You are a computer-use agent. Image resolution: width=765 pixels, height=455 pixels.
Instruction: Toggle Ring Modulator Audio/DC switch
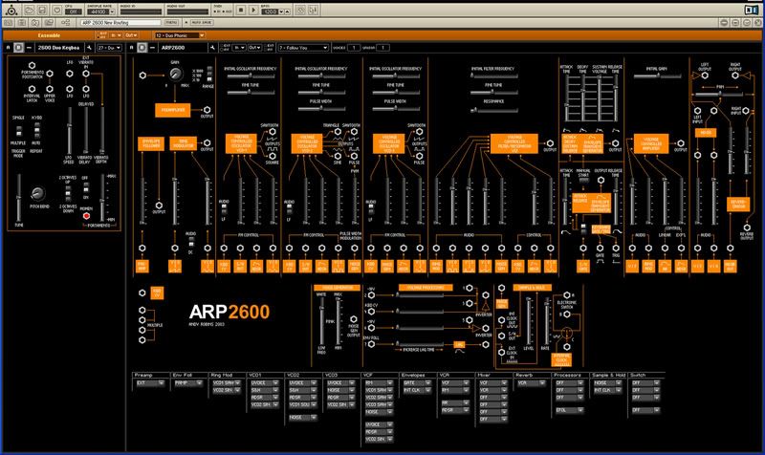click(190, 243)
